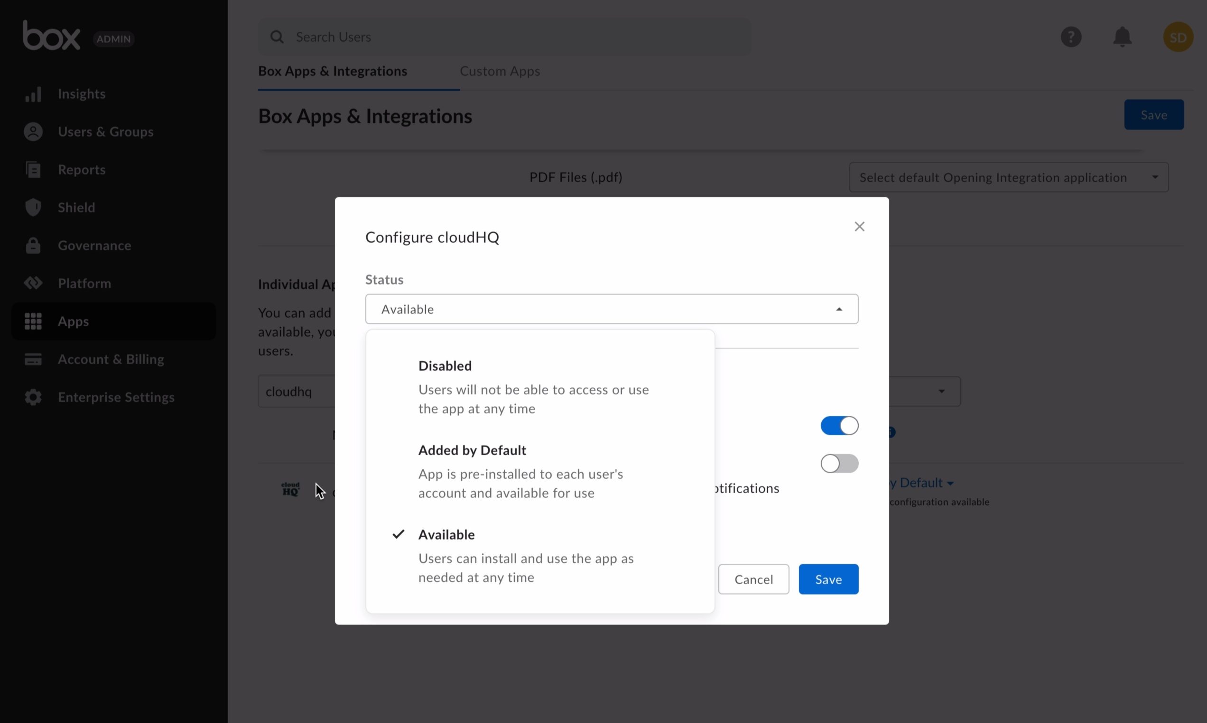Open notifications bell

(x=1122, y=37)
